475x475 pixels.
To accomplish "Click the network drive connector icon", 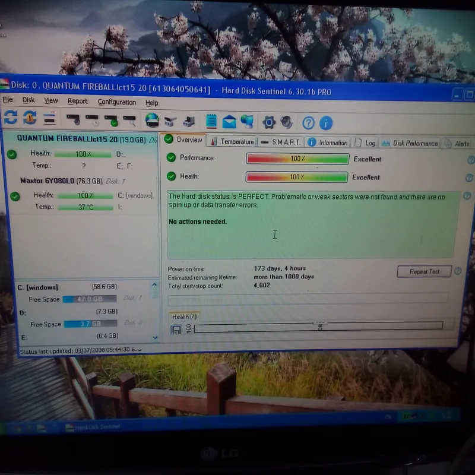I will tap(170, 122).
